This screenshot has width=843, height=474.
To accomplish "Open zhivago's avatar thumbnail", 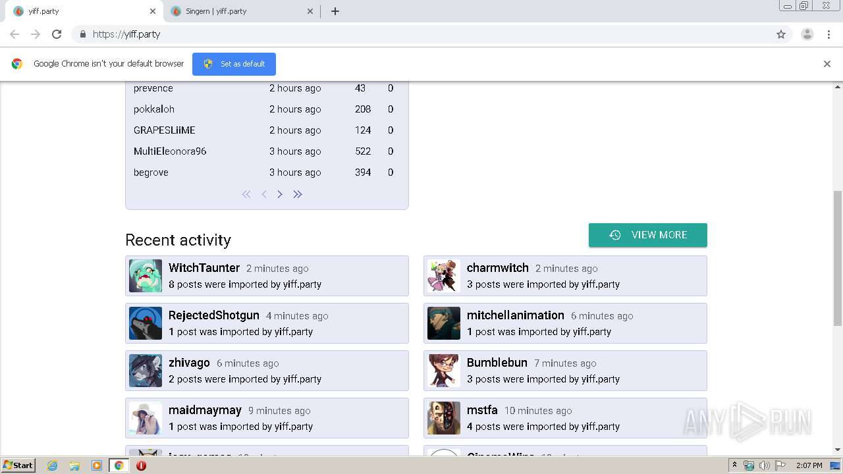I will (x=146, y=371).
